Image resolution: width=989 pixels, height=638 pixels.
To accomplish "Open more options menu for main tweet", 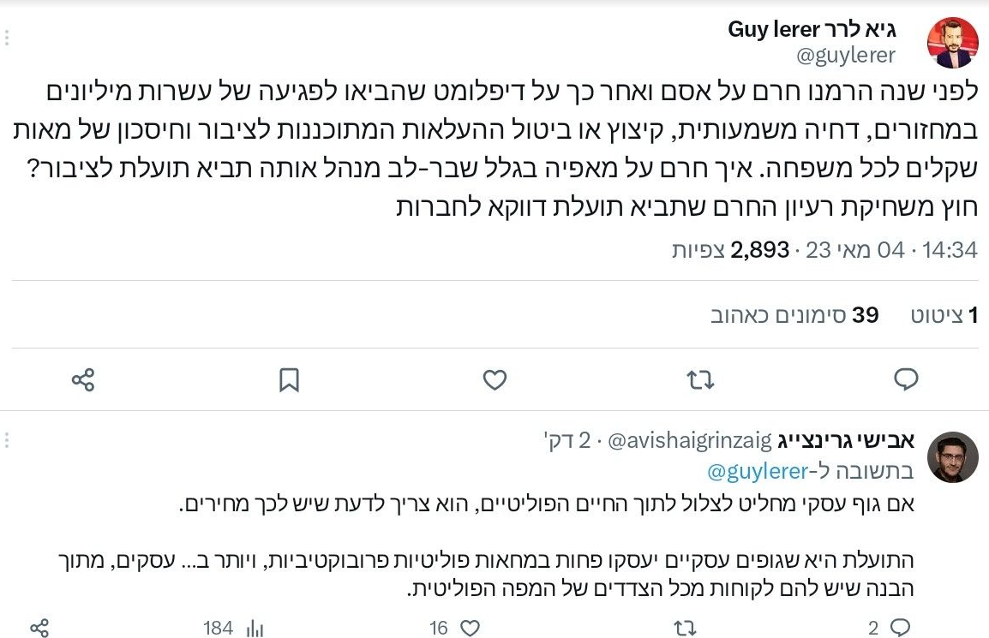I will pos(8,37).
